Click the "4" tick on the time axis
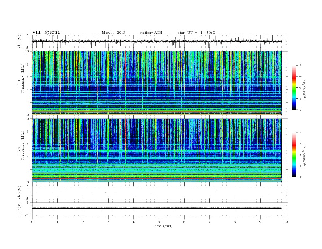The width and height of the screenshot is (322, 249). click(x=134, y=222)
